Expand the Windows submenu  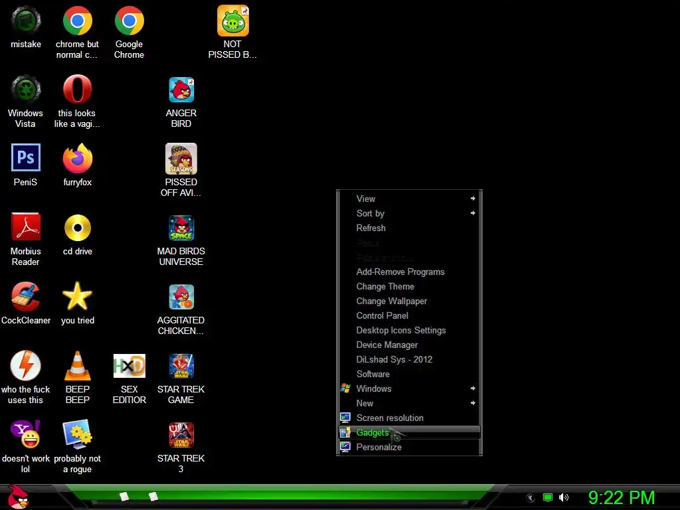[409, 388]
